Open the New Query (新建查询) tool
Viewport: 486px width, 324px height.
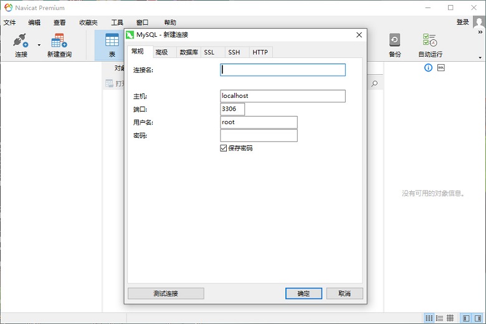click(x=59, y=41)
